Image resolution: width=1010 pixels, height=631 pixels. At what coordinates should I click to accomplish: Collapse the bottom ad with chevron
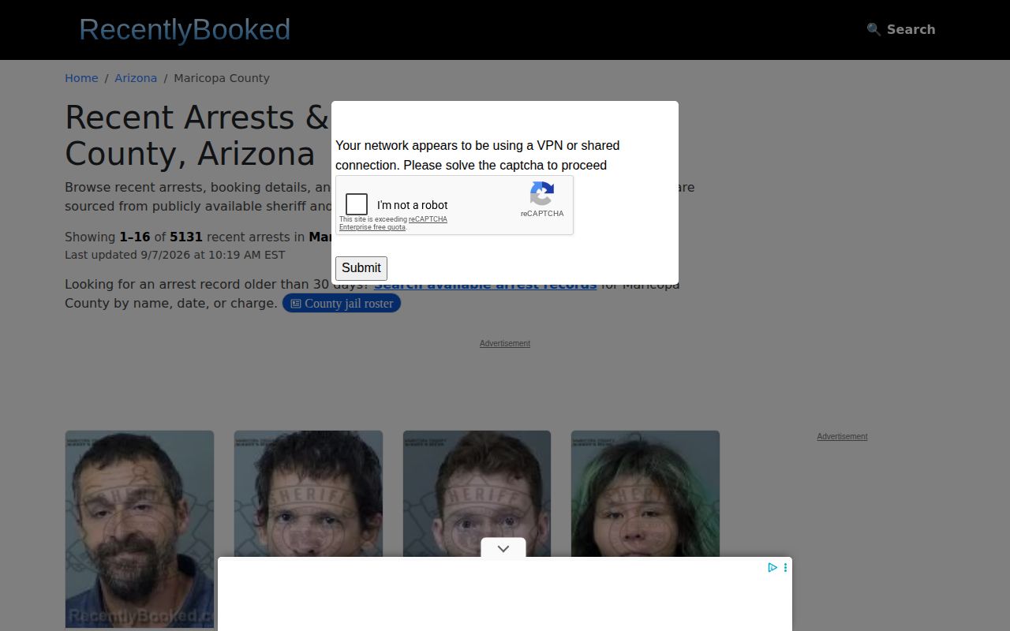[503, 548]
